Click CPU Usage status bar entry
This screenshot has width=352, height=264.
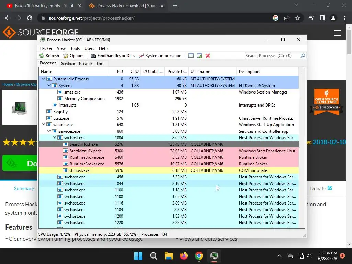54,234
